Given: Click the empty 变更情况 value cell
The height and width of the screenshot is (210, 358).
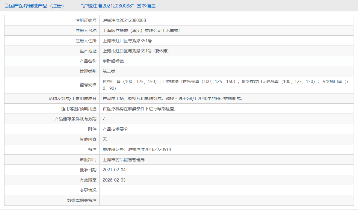Looking at the screenshot, I should 180,190.
